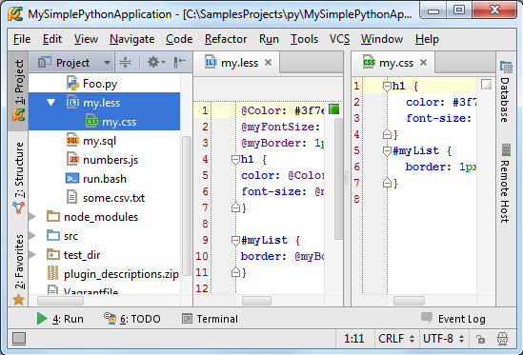Close the my.css tab
Image resolution: width=523 pixels, height=355 pixels.
click(x=423, y=62)
